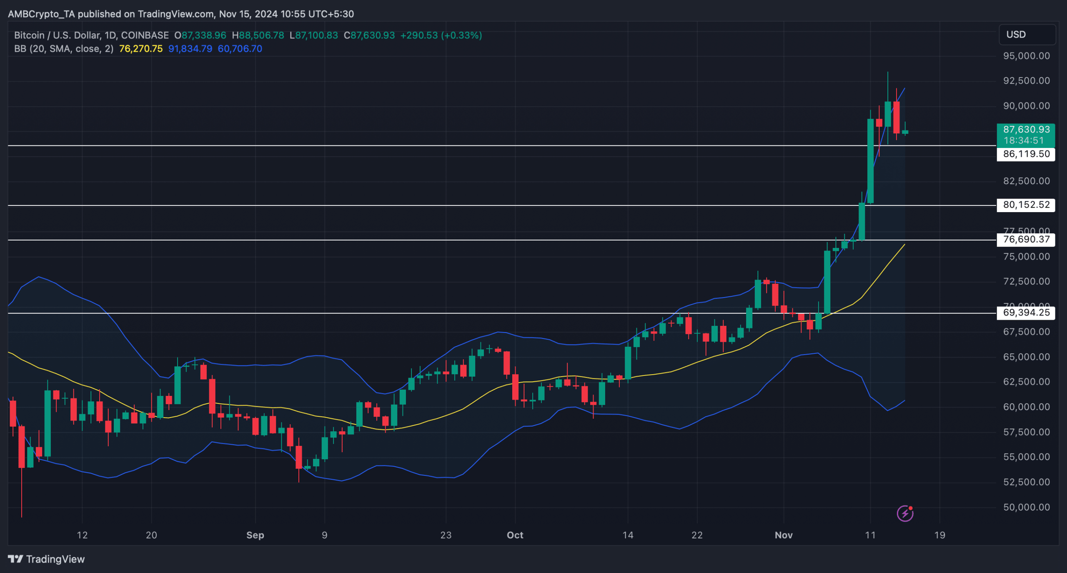Click the 50,000.00 price axis label
The image size is (1067, 573).
click(1027, 508)
